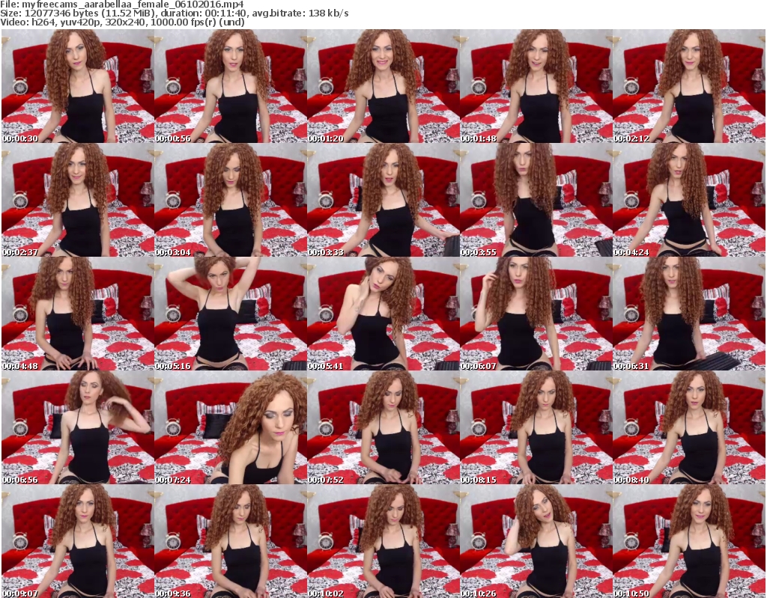Choose the 00:08:40 video frame
The width and height of the screenshot is (767, 598).
pos(689,427)
